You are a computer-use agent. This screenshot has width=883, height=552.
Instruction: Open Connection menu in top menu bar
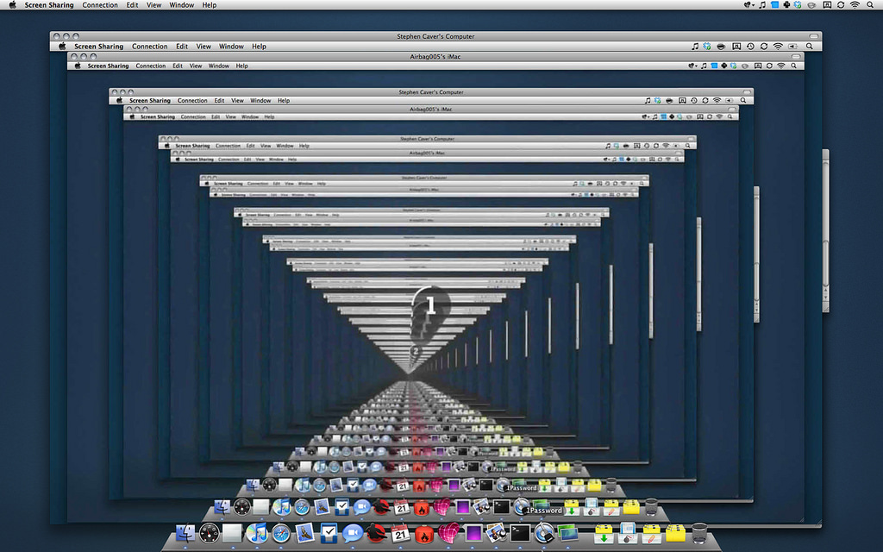(x=100, y=5)
